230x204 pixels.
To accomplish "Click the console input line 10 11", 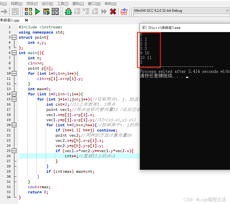I will coord(146,58).
